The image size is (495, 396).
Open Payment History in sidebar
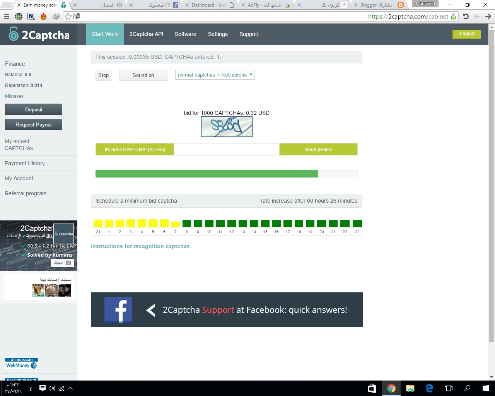click(x=25, y=163)
